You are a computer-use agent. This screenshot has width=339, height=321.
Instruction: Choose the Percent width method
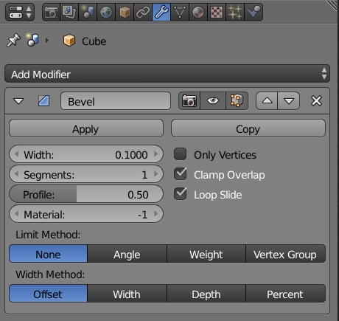tap(285, 294)
